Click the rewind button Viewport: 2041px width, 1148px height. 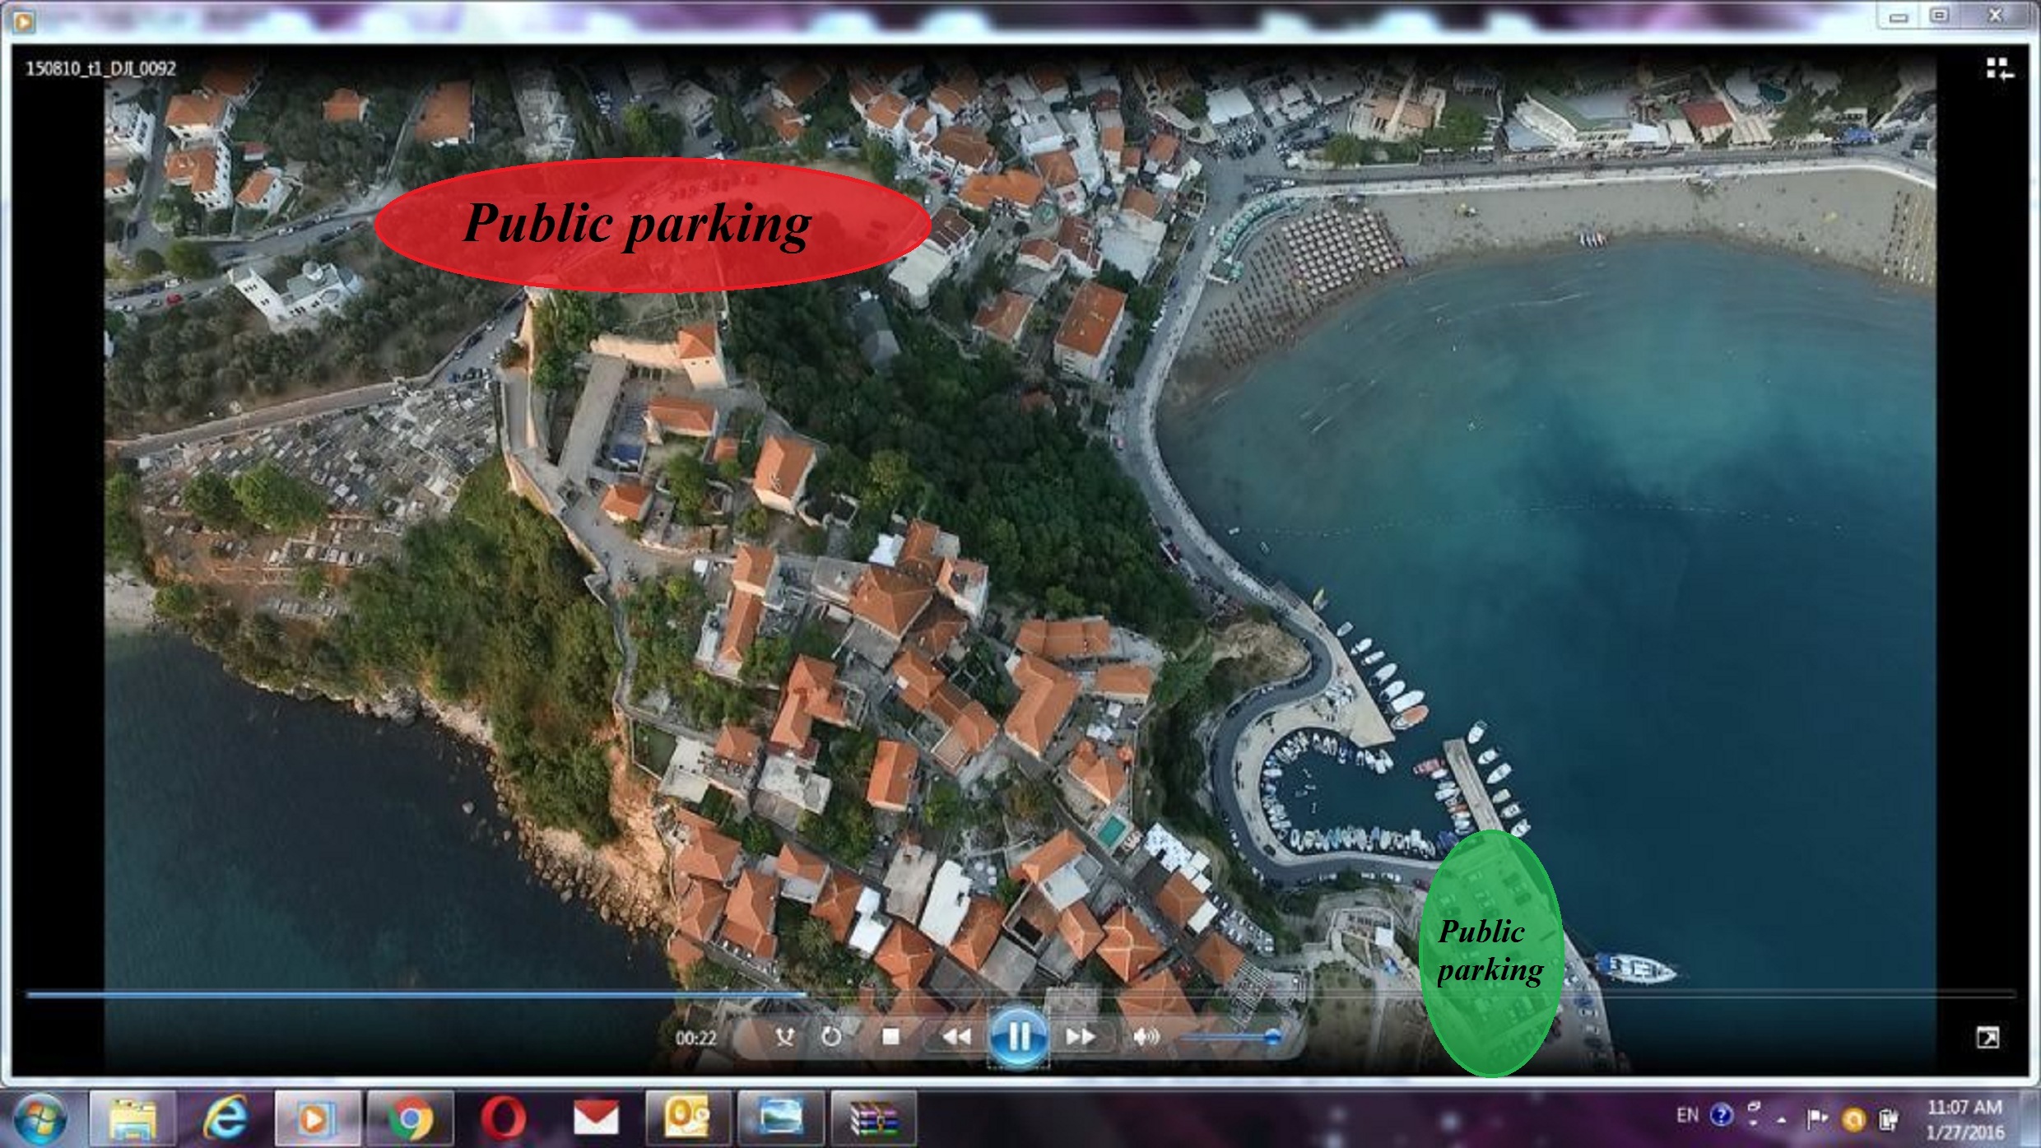pos(955,1037)
